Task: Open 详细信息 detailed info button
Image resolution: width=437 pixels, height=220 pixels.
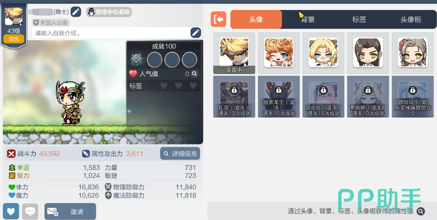Action: point(180,154)
